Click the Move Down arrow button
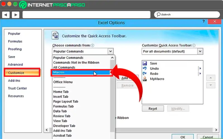 click(211, 85)
